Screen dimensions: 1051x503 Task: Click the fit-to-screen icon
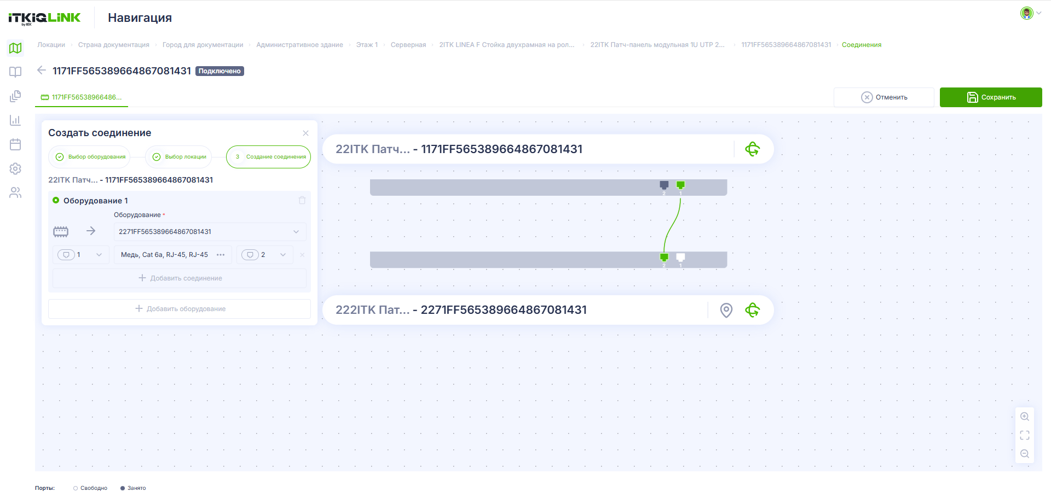(x=1025, y=435)
